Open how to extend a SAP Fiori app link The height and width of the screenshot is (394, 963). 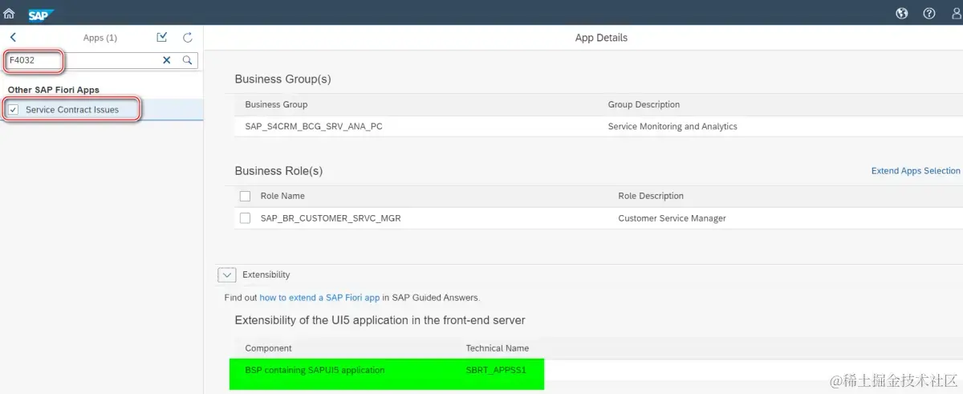click(x=319, y=298)
